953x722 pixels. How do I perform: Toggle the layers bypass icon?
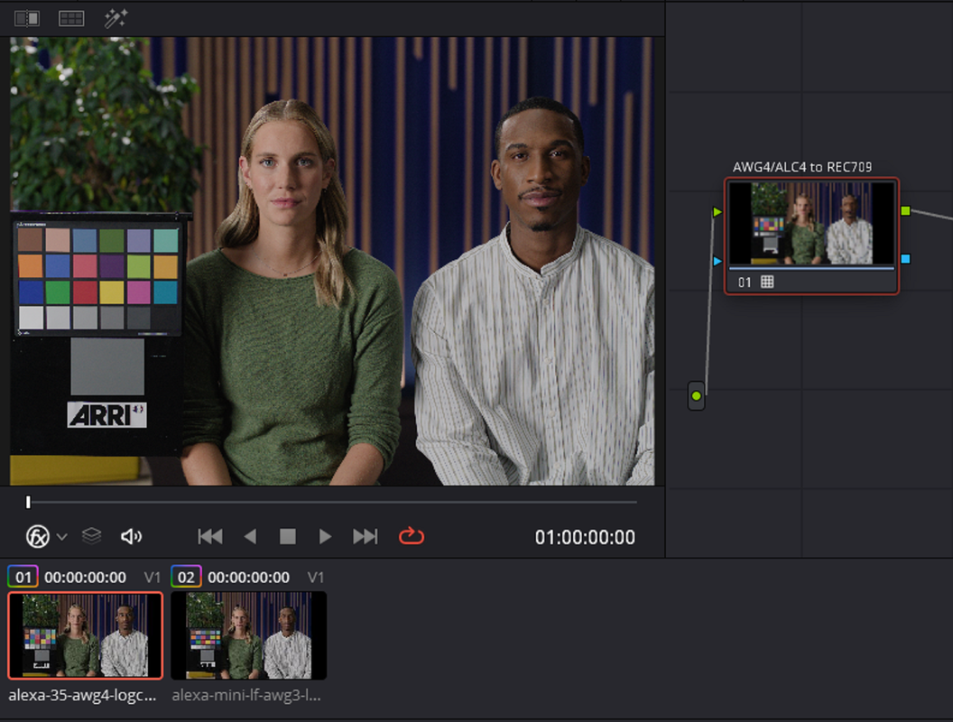[91, 536]
